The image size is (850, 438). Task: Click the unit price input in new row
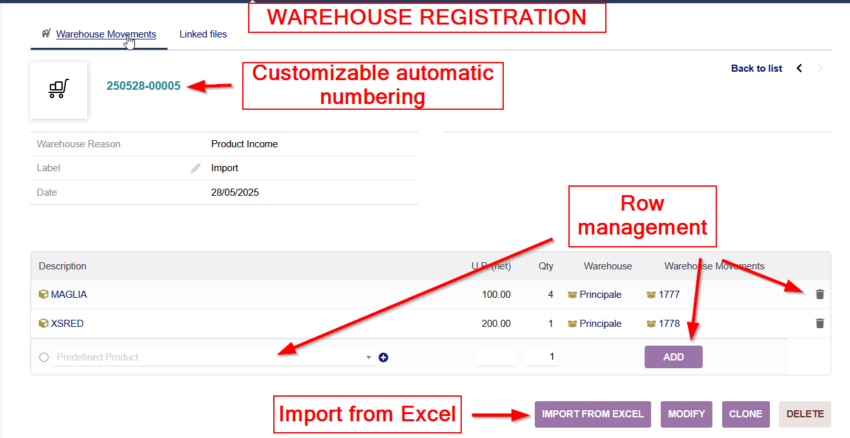(495, 357)
